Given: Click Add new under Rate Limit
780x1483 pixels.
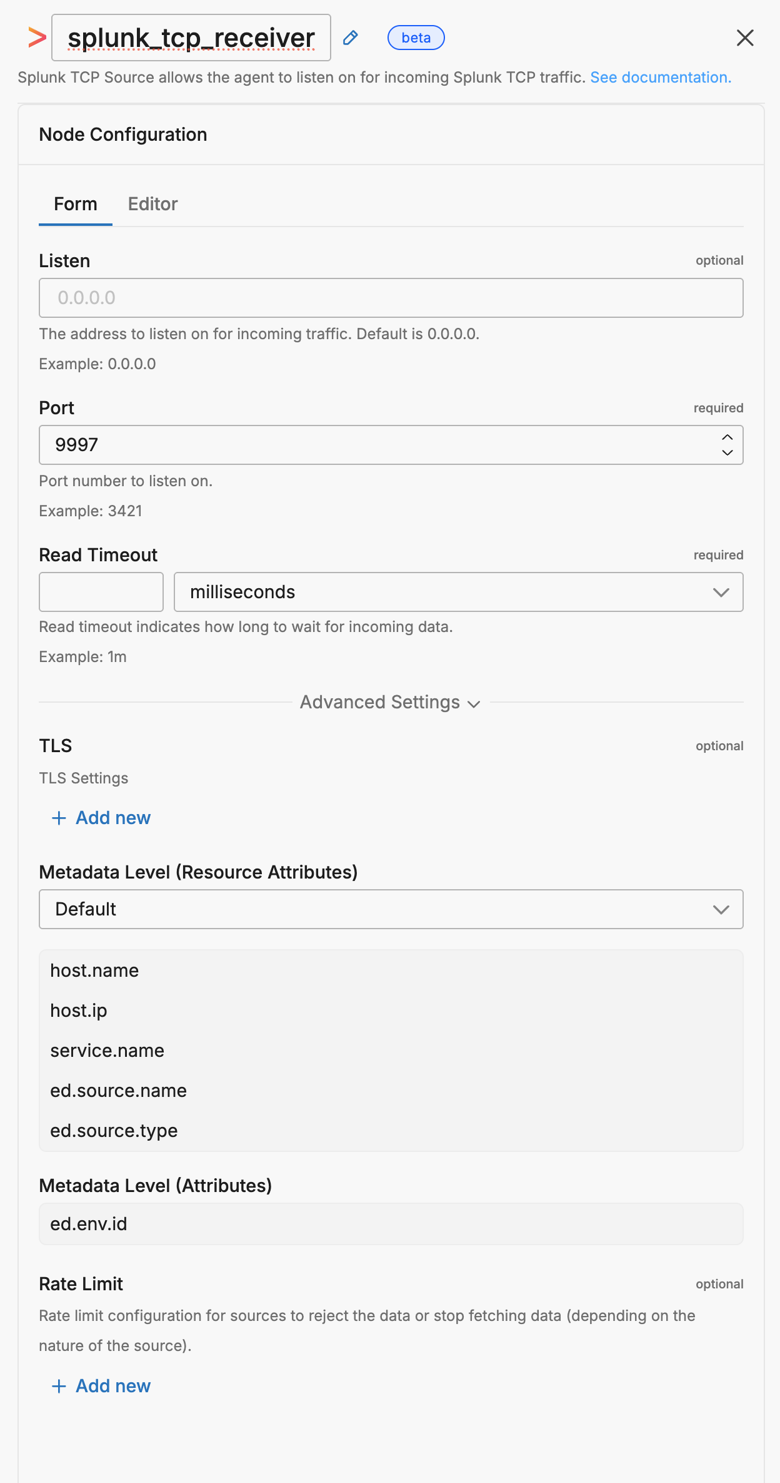Looking at the screenshot, I should point(113,1386).
